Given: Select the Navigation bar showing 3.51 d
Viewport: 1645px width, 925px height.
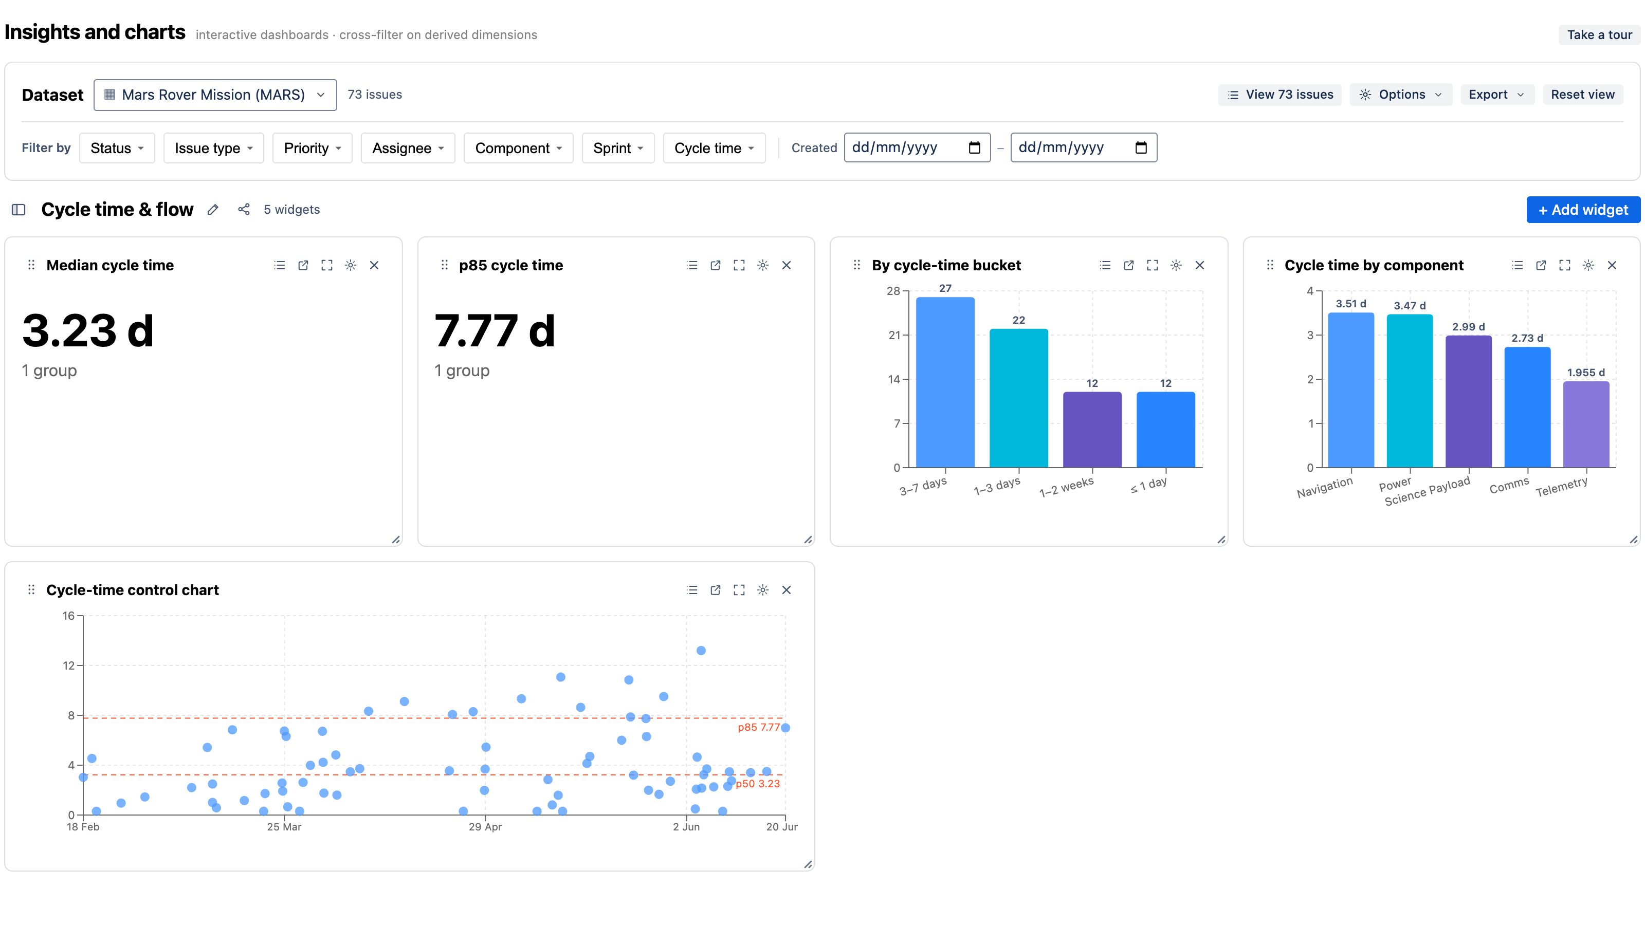Looking at the screenshot, I should point(1350,390).
